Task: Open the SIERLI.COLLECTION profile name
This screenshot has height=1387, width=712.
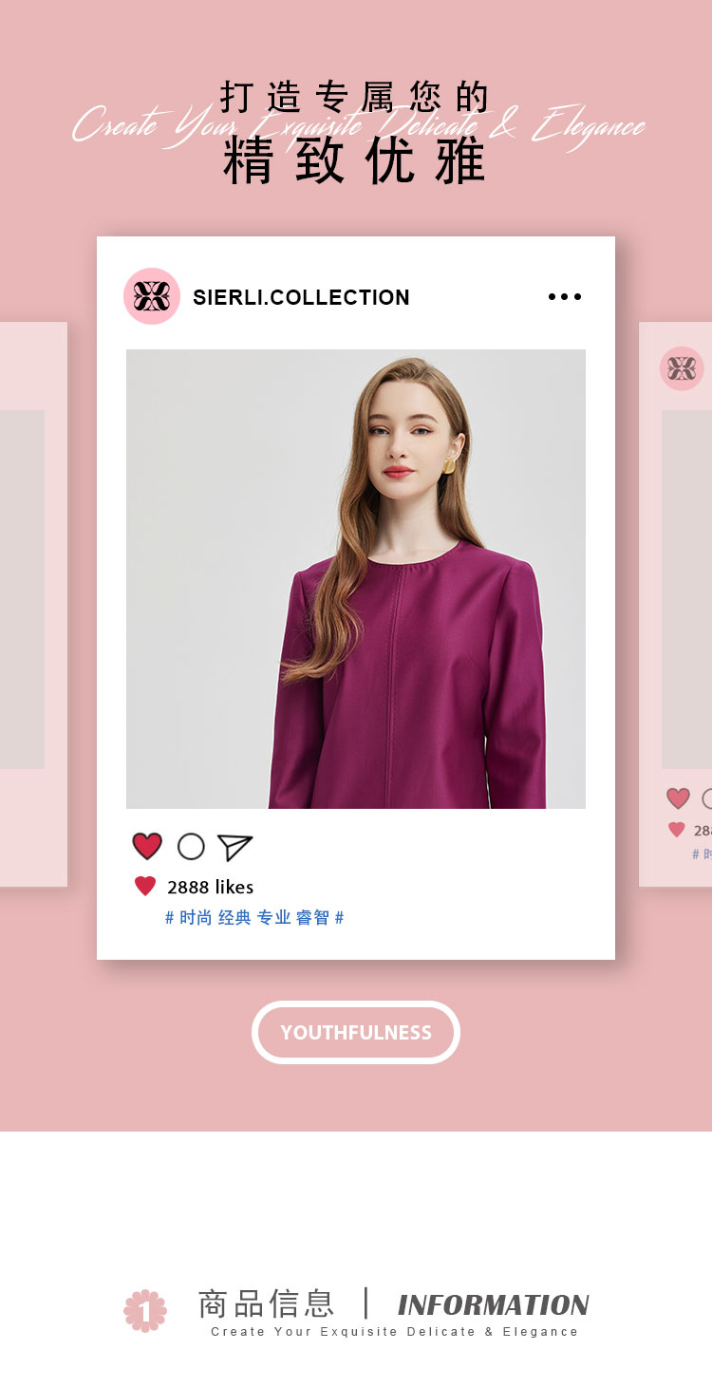Action: click(301, 297)
